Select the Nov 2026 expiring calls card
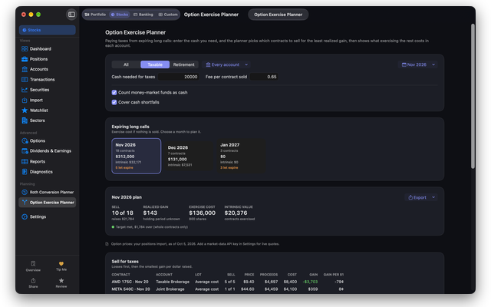Screen dimensions: 491x307 click(137, 156)
